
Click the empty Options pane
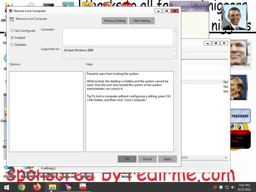coord(46,111)
